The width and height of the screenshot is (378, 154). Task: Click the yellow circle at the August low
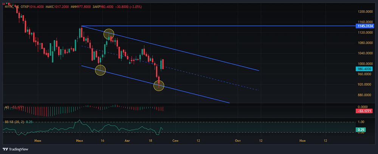[x=159, y=86]
